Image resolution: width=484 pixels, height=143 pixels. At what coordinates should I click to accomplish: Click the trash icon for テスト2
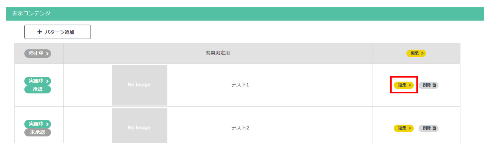[x=434, y=128]
